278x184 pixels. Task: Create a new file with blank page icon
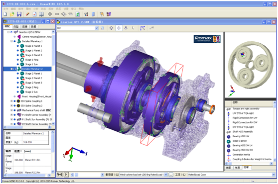click(5, 14)
